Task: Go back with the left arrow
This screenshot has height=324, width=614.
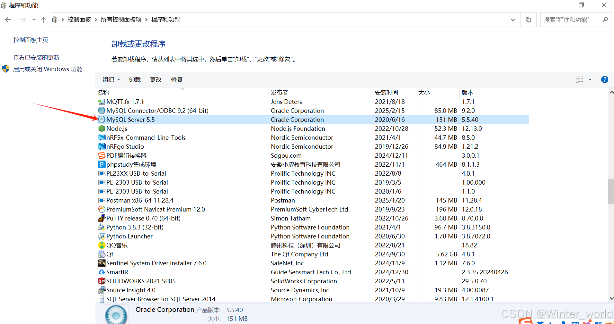Action: click(x=8, y=20)
